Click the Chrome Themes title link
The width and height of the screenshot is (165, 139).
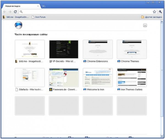tap(130, 61)
